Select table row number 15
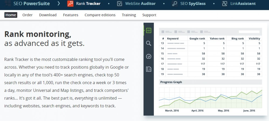This screenshot has height=121, width=269. (x=211, y=54)
